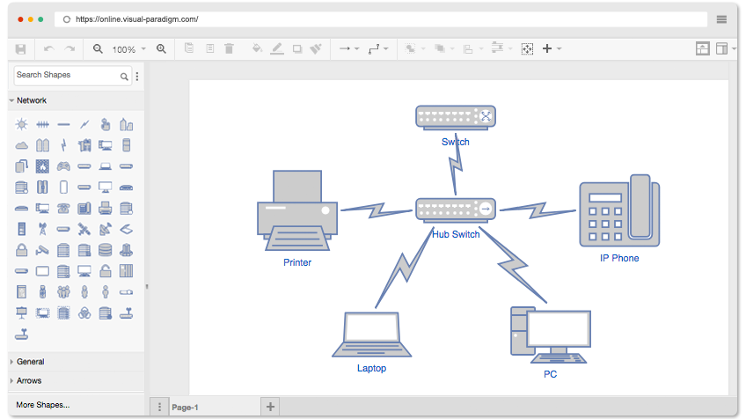Viewport: 746px width, 419px height.
Task: Undo the last action
Action: 48,49
